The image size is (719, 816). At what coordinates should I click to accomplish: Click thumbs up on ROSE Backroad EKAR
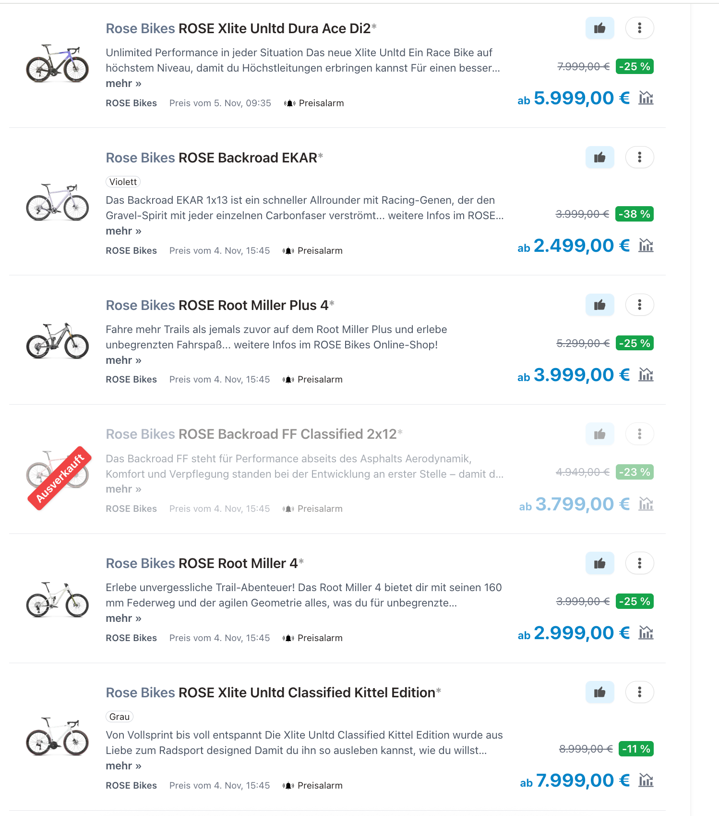tap(599, 158)
